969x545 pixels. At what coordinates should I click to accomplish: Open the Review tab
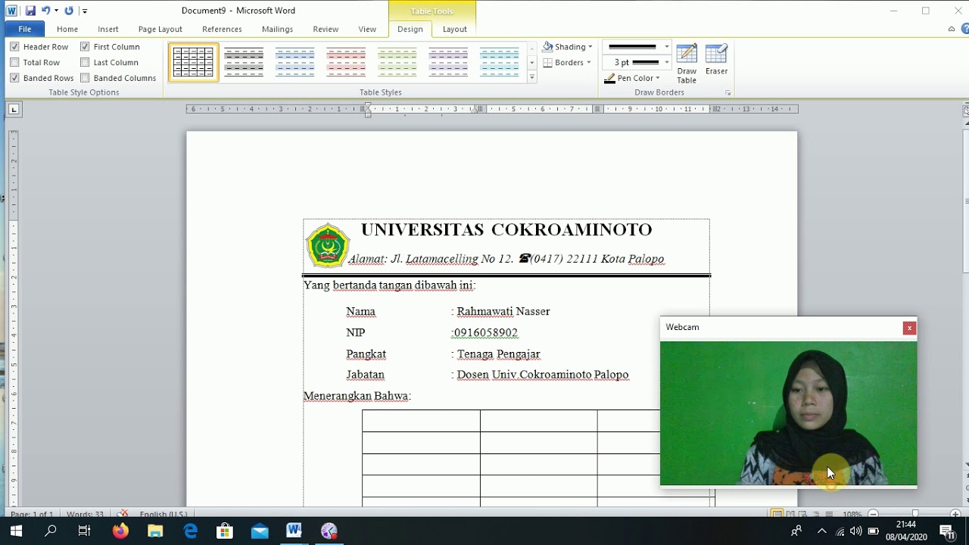326,29
